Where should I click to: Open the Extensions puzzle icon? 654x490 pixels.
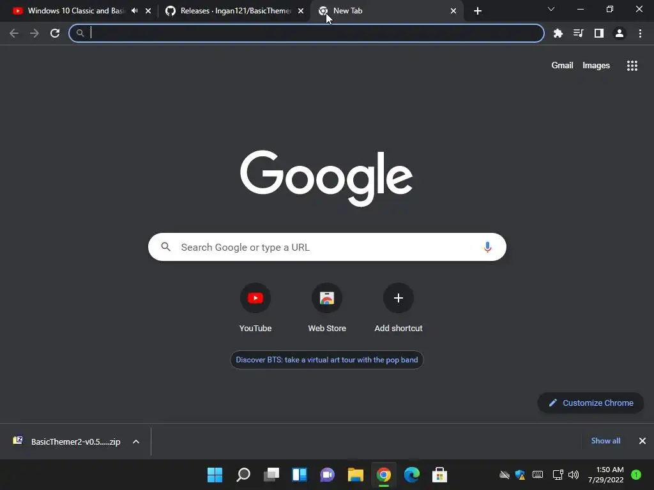click(558, 33)
